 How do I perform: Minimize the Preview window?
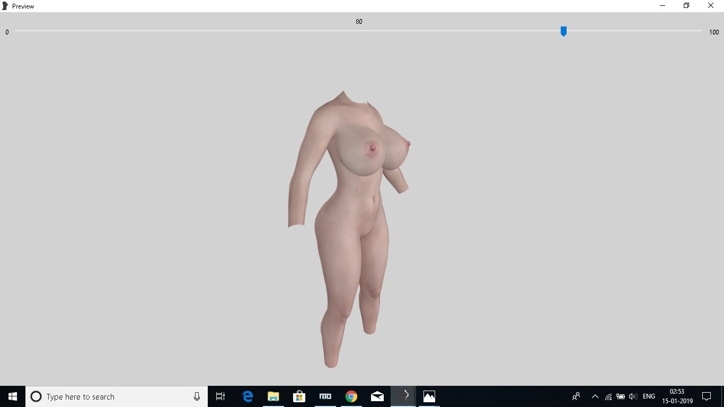point(663,6)
